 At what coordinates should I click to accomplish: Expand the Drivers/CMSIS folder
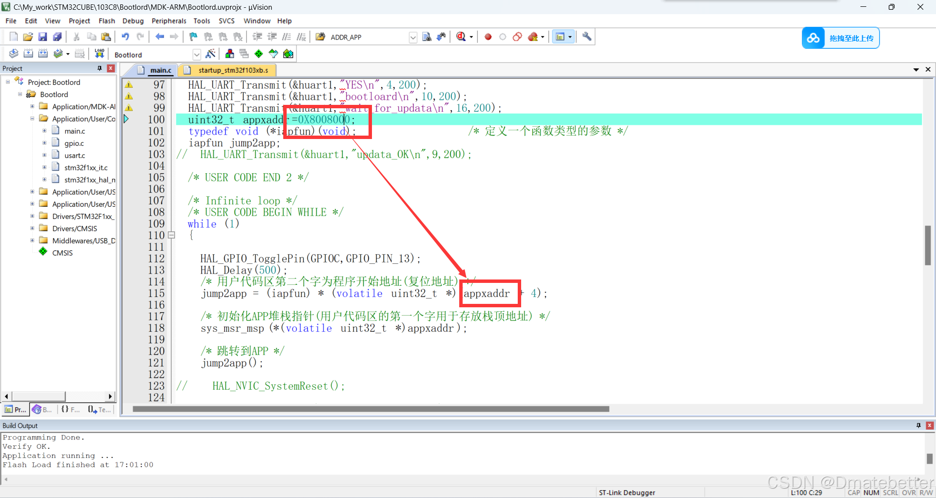click(x=32, y=228)
